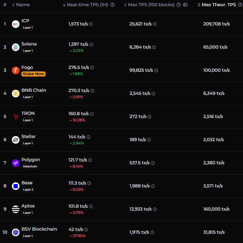
Task: Open info icon beside TRON 160.8 tx/s
Action: [92, 114]
